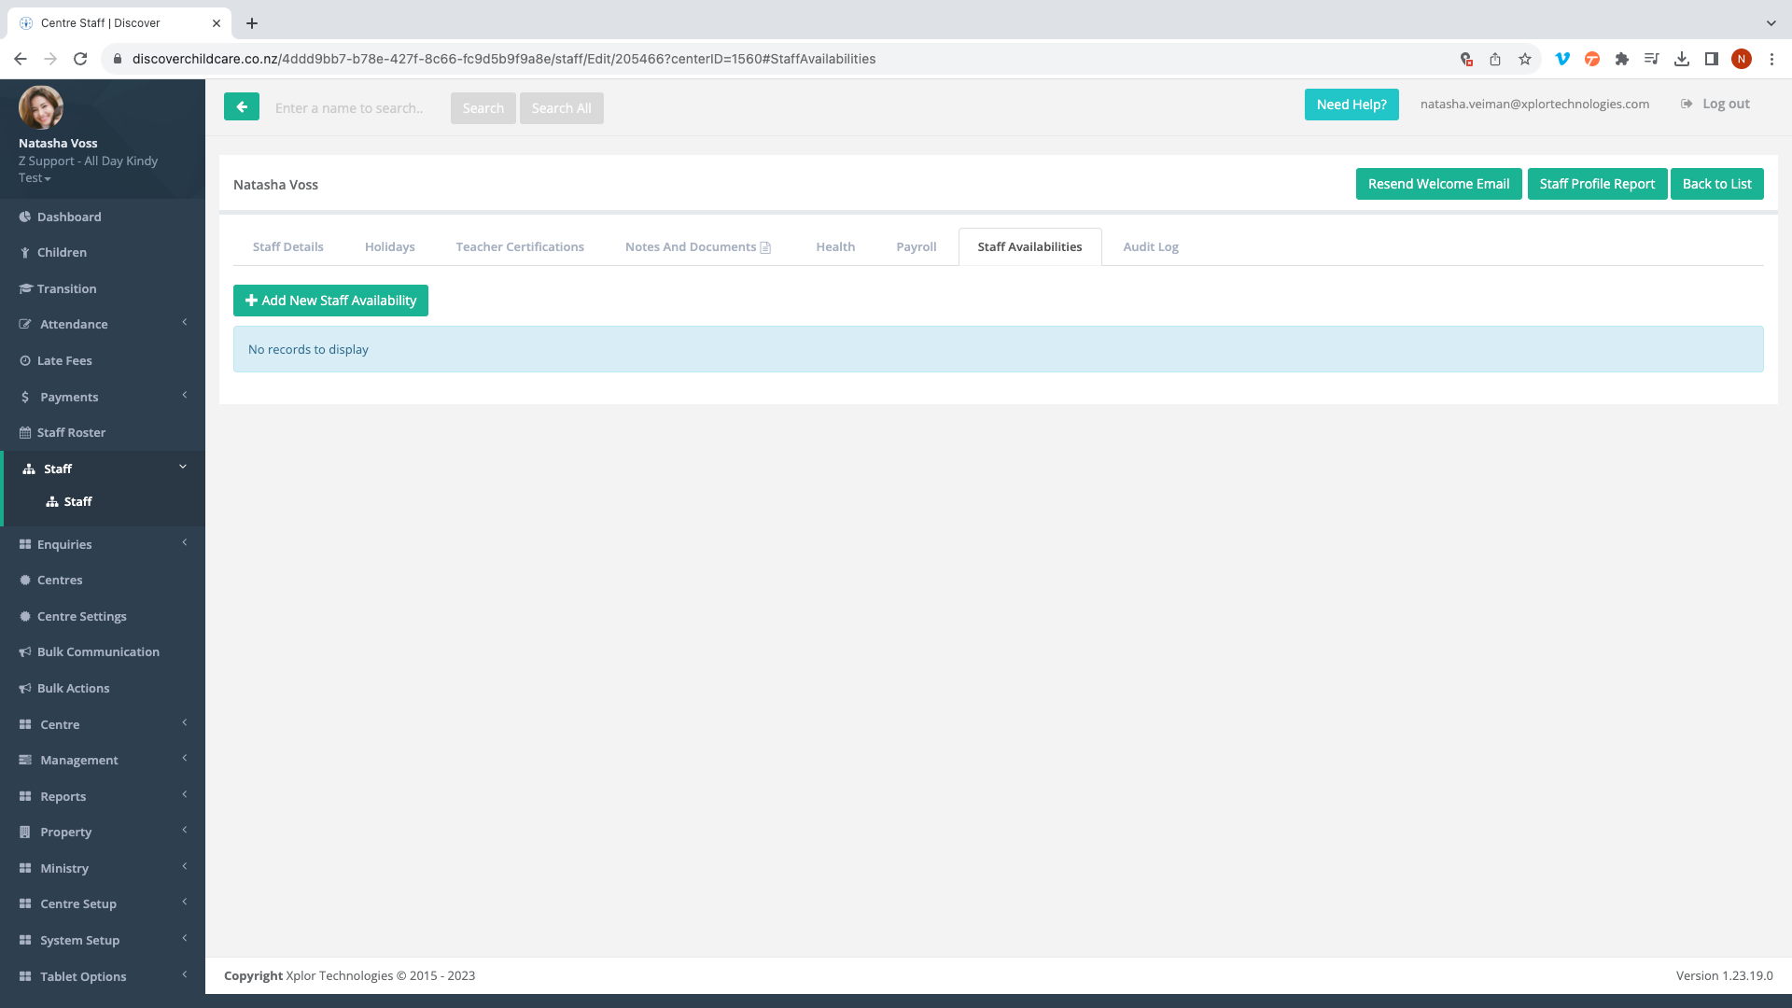Open the browser extensions puzzle icon
This screenshot has width=1792, height=1008.
[x=1622, y=59]
